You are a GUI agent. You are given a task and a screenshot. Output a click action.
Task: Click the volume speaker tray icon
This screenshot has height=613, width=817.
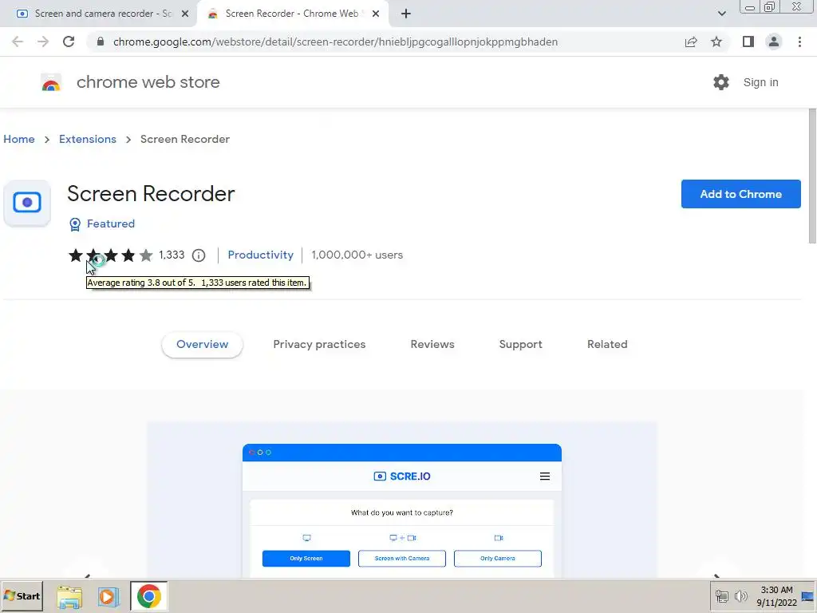740,596
